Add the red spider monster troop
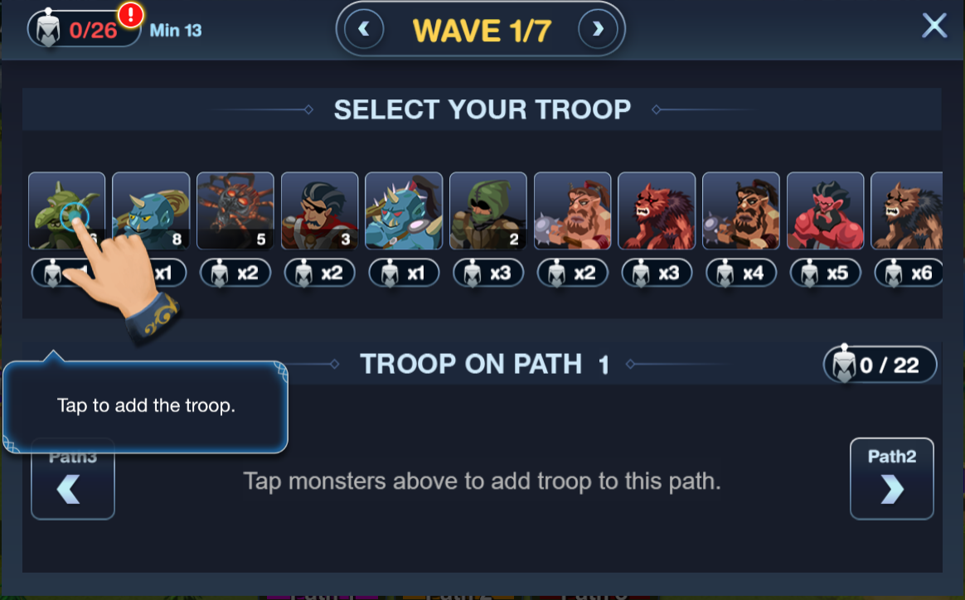The height and width of the screenshot is (600, 965). pyautogui.click(x=235, y=211)
